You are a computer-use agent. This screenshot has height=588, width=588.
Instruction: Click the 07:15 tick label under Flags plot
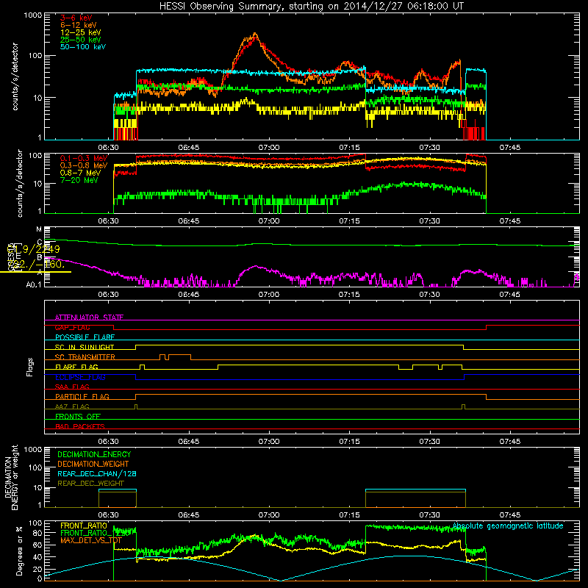[x=349, y=442]
